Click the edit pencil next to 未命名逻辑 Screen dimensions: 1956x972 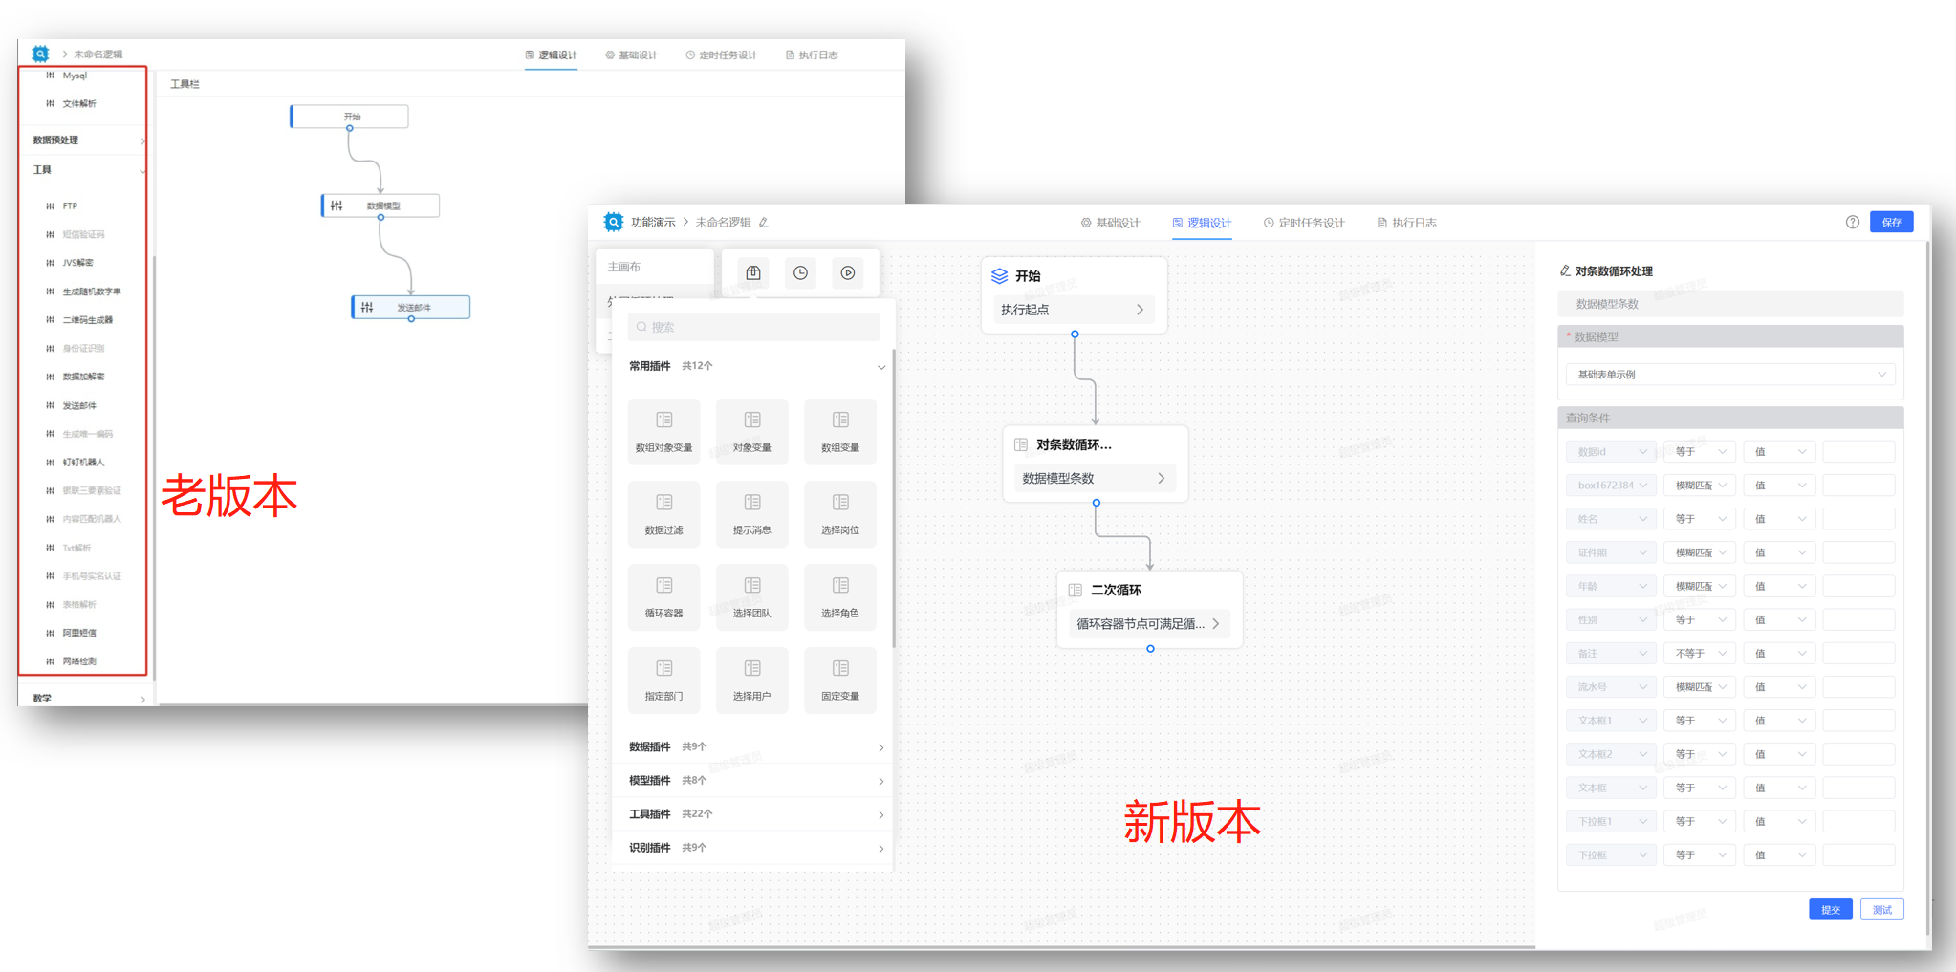coord(764,222)
